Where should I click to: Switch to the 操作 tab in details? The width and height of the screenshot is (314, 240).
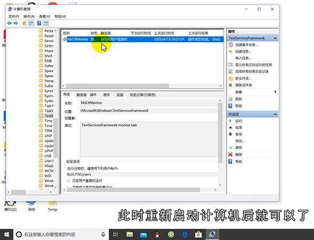pyautogui.click(x=93, y=95)
